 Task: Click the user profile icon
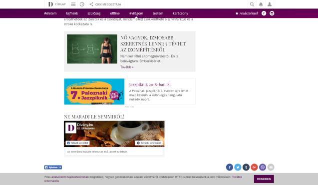(270, 4)
